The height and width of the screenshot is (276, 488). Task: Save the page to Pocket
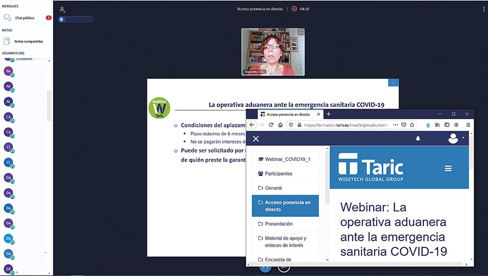tap(403, 125)
